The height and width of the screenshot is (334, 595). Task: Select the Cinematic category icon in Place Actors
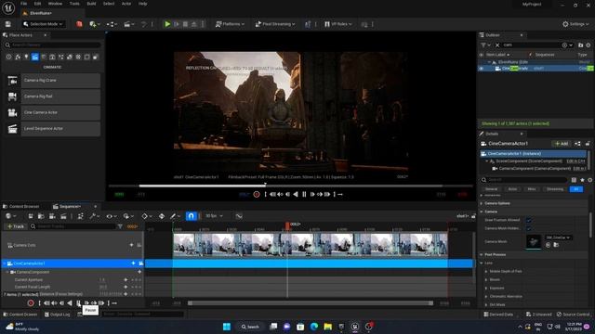click(35, 58)
